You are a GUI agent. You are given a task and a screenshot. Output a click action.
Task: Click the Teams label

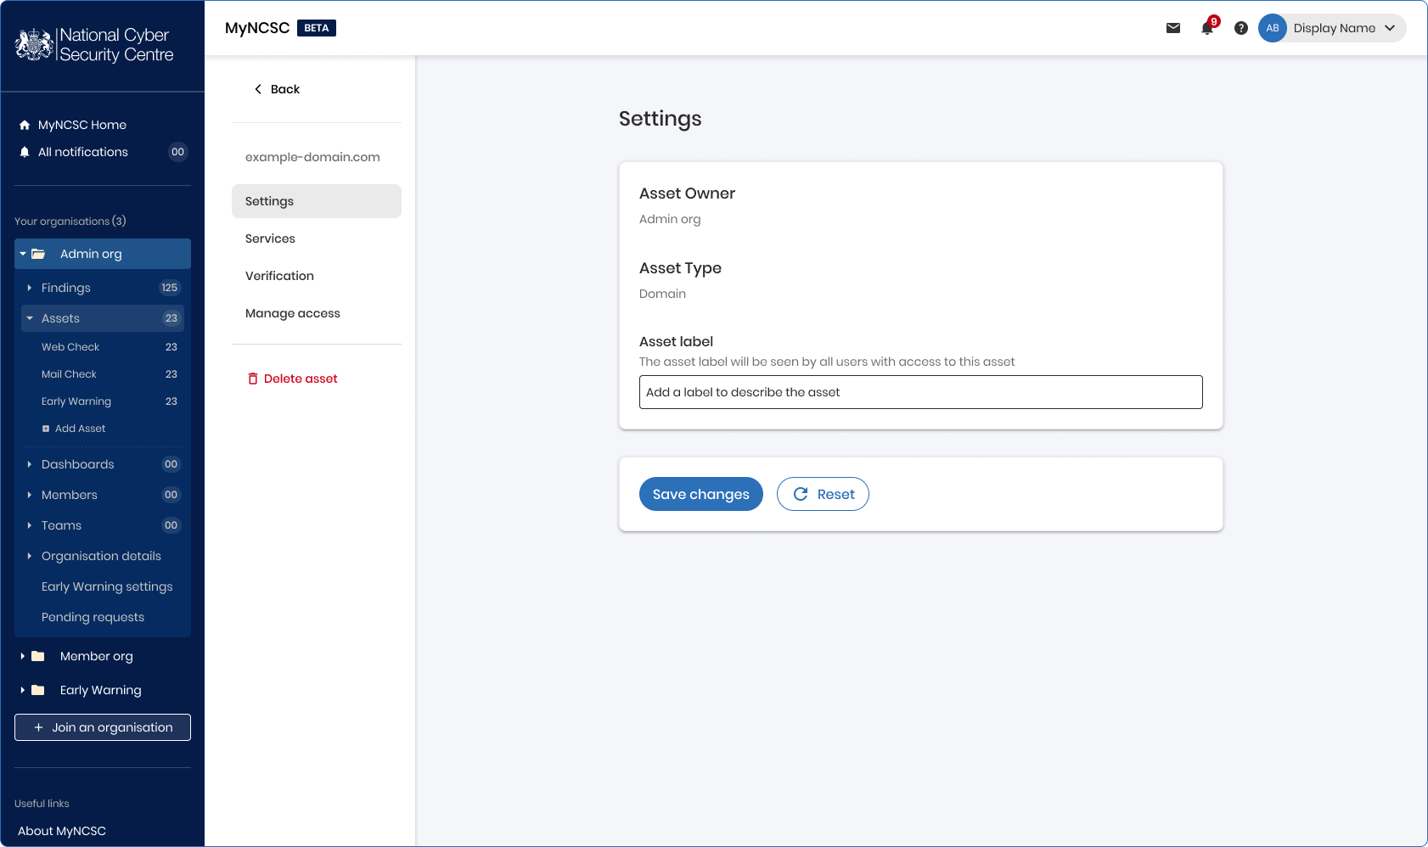click(62, 525)
